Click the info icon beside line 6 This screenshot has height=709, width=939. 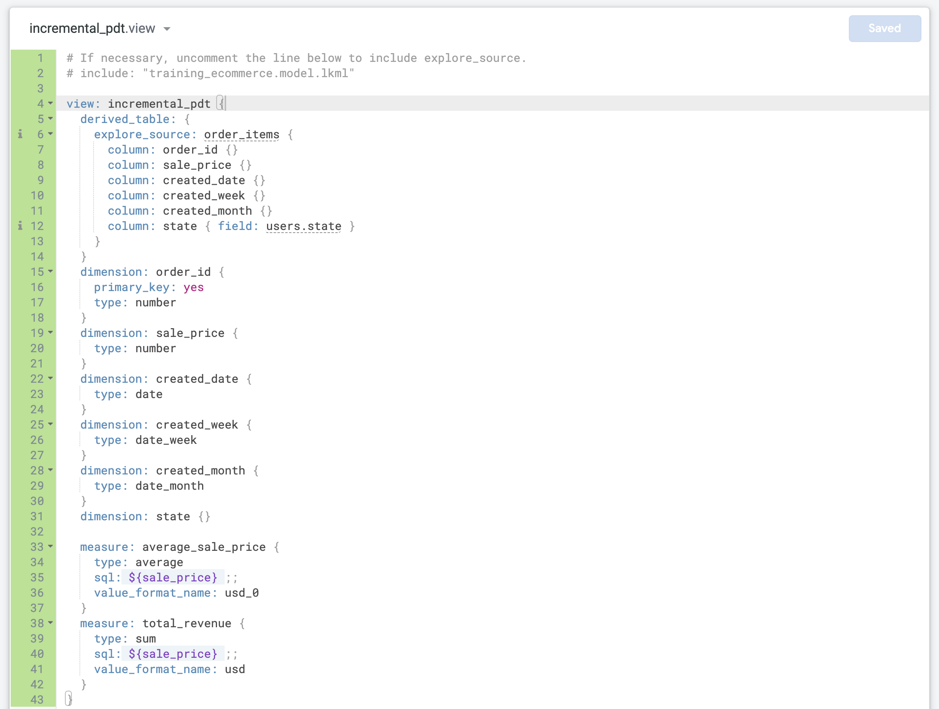coord(20,134)
